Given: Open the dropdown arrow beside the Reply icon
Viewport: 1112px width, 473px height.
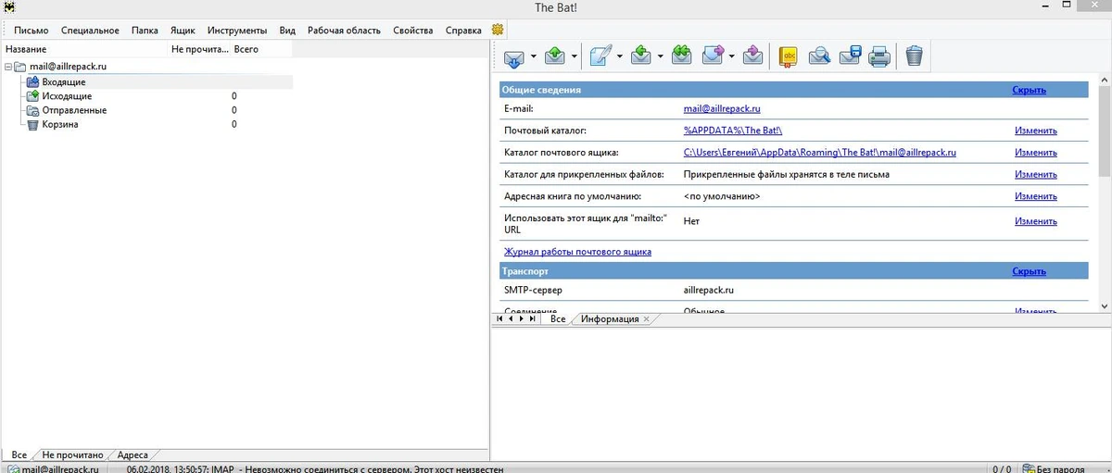Looking at the screenshot, I should 661,57.
